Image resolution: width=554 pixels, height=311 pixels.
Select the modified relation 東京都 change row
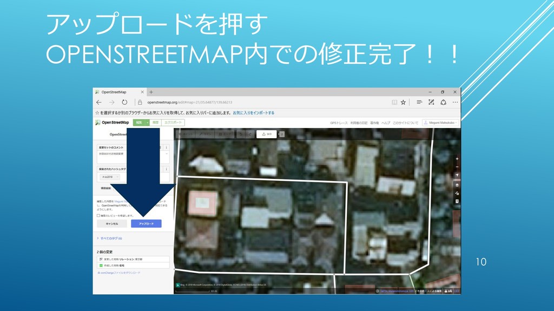coord(133,259)
